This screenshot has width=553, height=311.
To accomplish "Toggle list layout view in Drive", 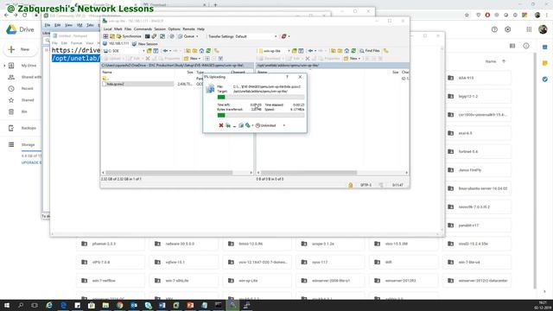I will point(512,46).
